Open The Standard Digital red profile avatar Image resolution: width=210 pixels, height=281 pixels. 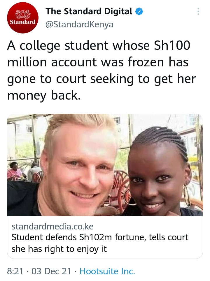pyautogui.click(x=23, y=18)
